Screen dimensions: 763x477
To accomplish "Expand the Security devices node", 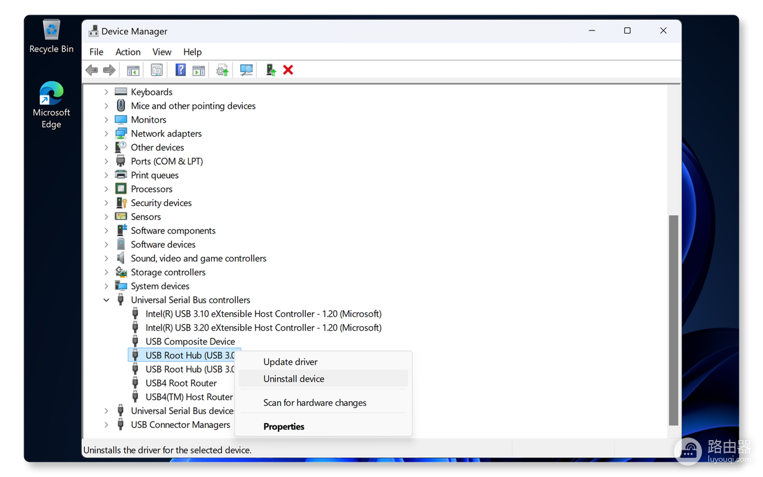I will click(106, 203).
